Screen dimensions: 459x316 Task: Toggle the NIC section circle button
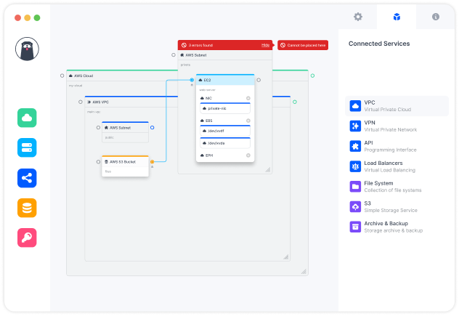coord(248,98)
